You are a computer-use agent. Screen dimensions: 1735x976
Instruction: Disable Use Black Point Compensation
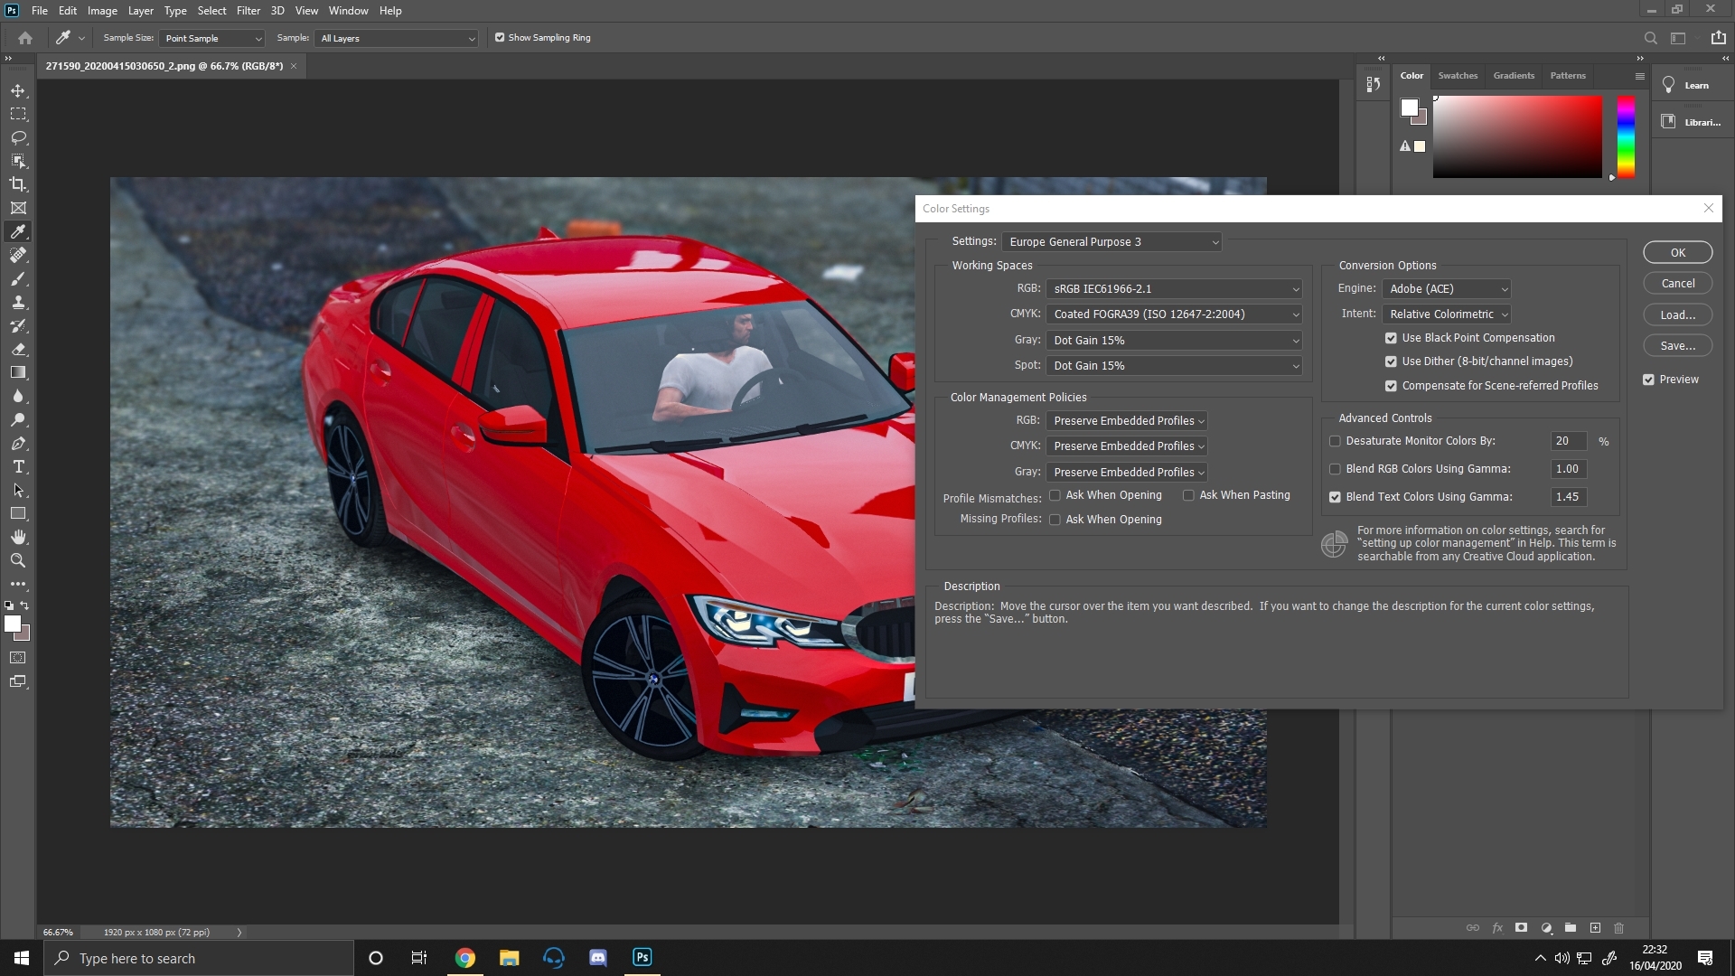[1391, 338]
